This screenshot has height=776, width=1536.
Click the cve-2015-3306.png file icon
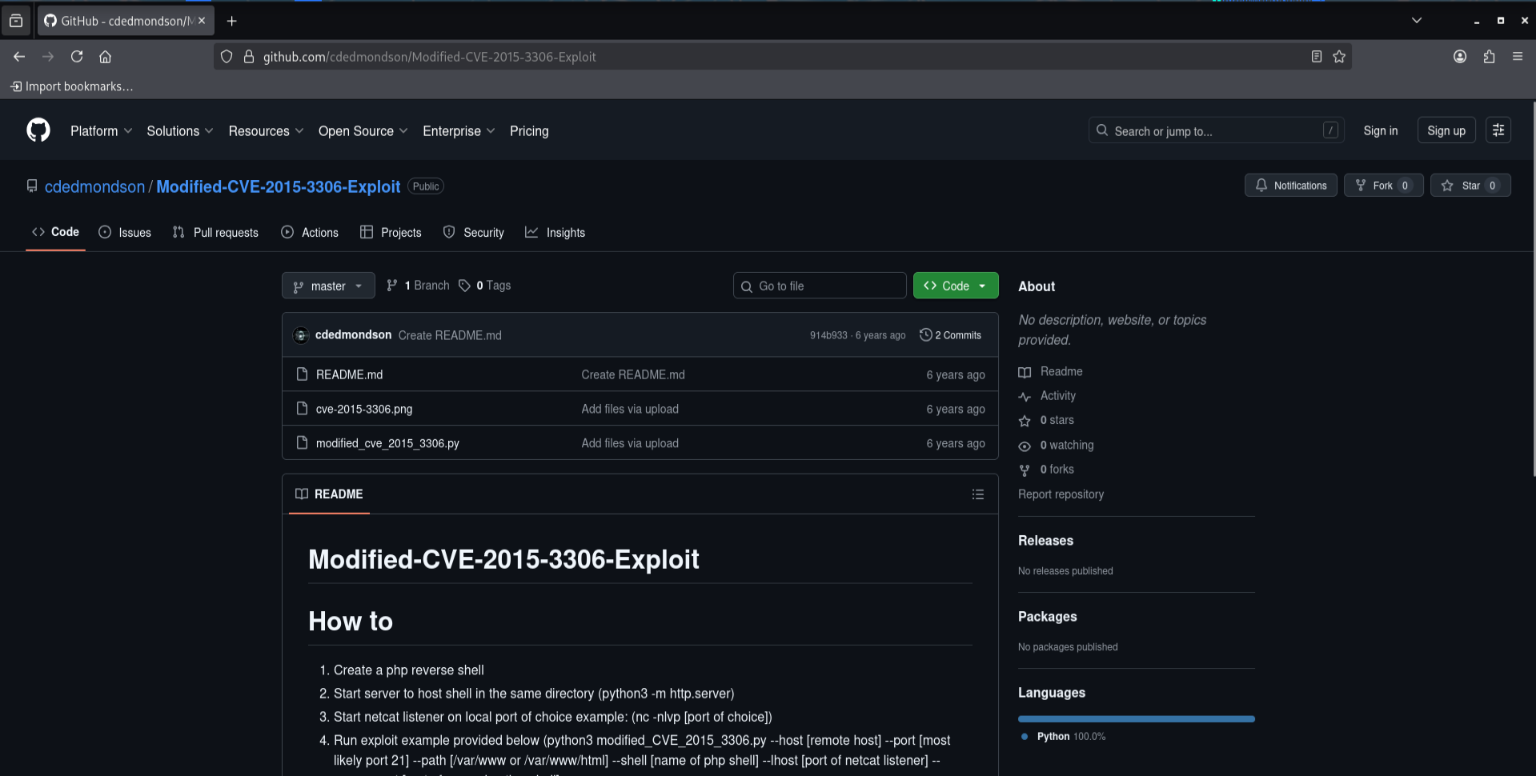(302, 409)
